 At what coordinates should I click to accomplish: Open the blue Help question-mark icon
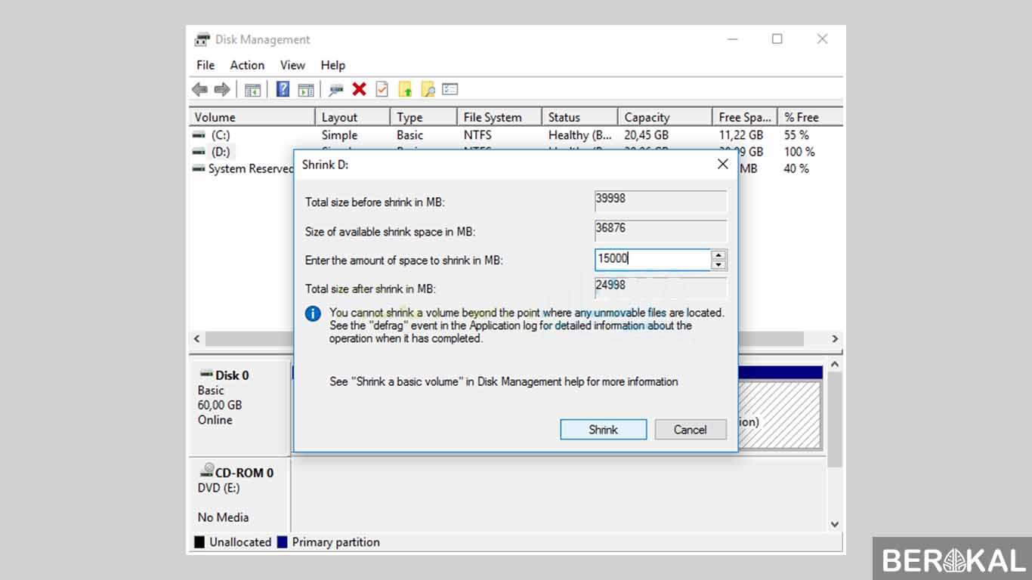(283, 89)
